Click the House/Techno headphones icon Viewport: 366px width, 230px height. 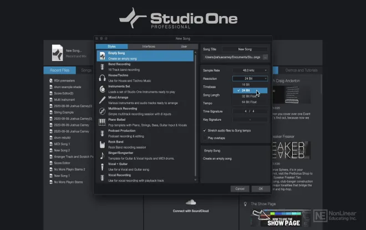pyautogui.click(x=102, y=78)
